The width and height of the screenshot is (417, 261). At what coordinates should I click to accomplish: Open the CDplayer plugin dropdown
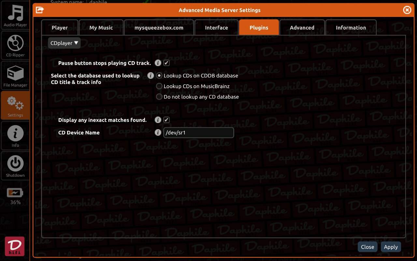click(x=64, y=43)
